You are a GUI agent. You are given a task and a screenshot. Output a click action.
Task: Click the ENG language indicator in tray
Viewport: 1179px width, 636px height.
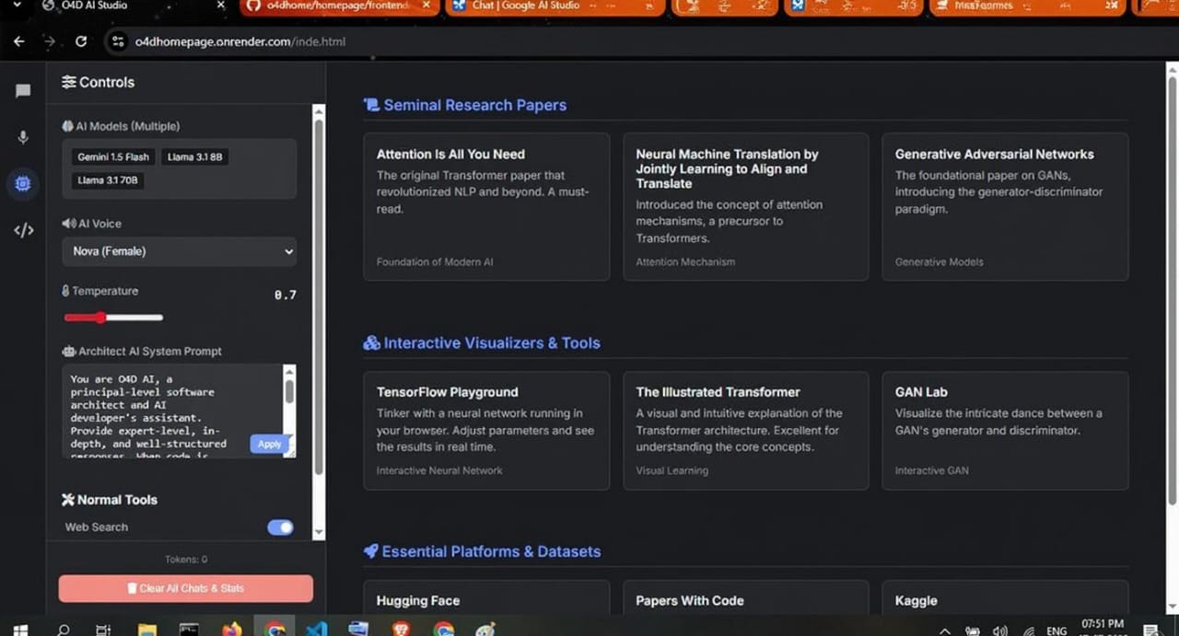1056,630
